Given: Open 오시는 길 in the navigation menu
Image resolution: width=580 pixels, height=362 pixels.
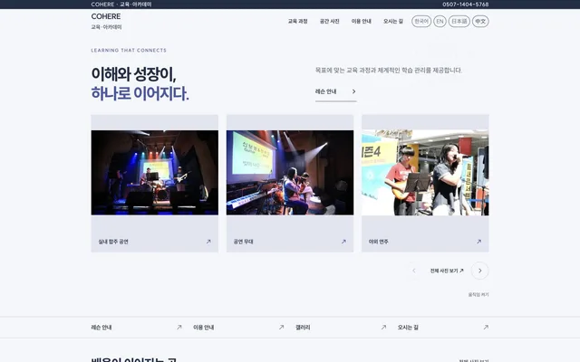Looking at the screenshot, I should tap(393, 22).
